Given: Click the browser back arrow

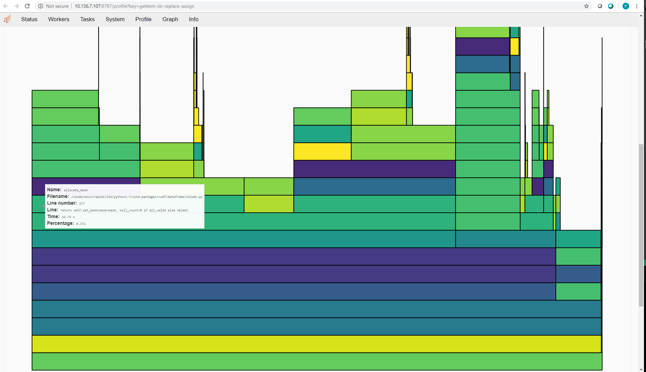Looking at the screenshot, I should click(x=6, y=6).
